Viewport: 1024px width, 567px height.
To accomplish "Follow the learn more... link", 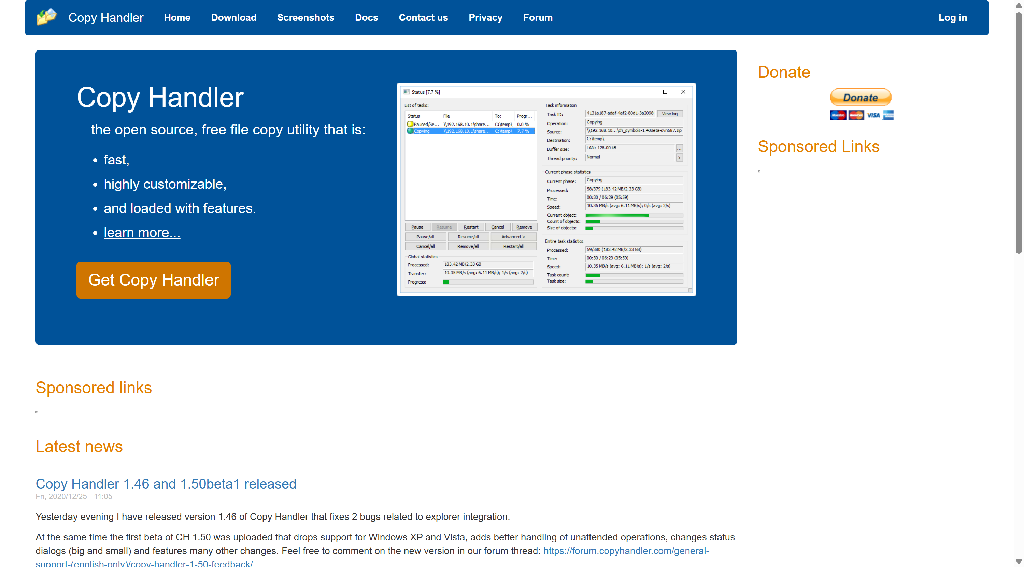I will [142, 232].
